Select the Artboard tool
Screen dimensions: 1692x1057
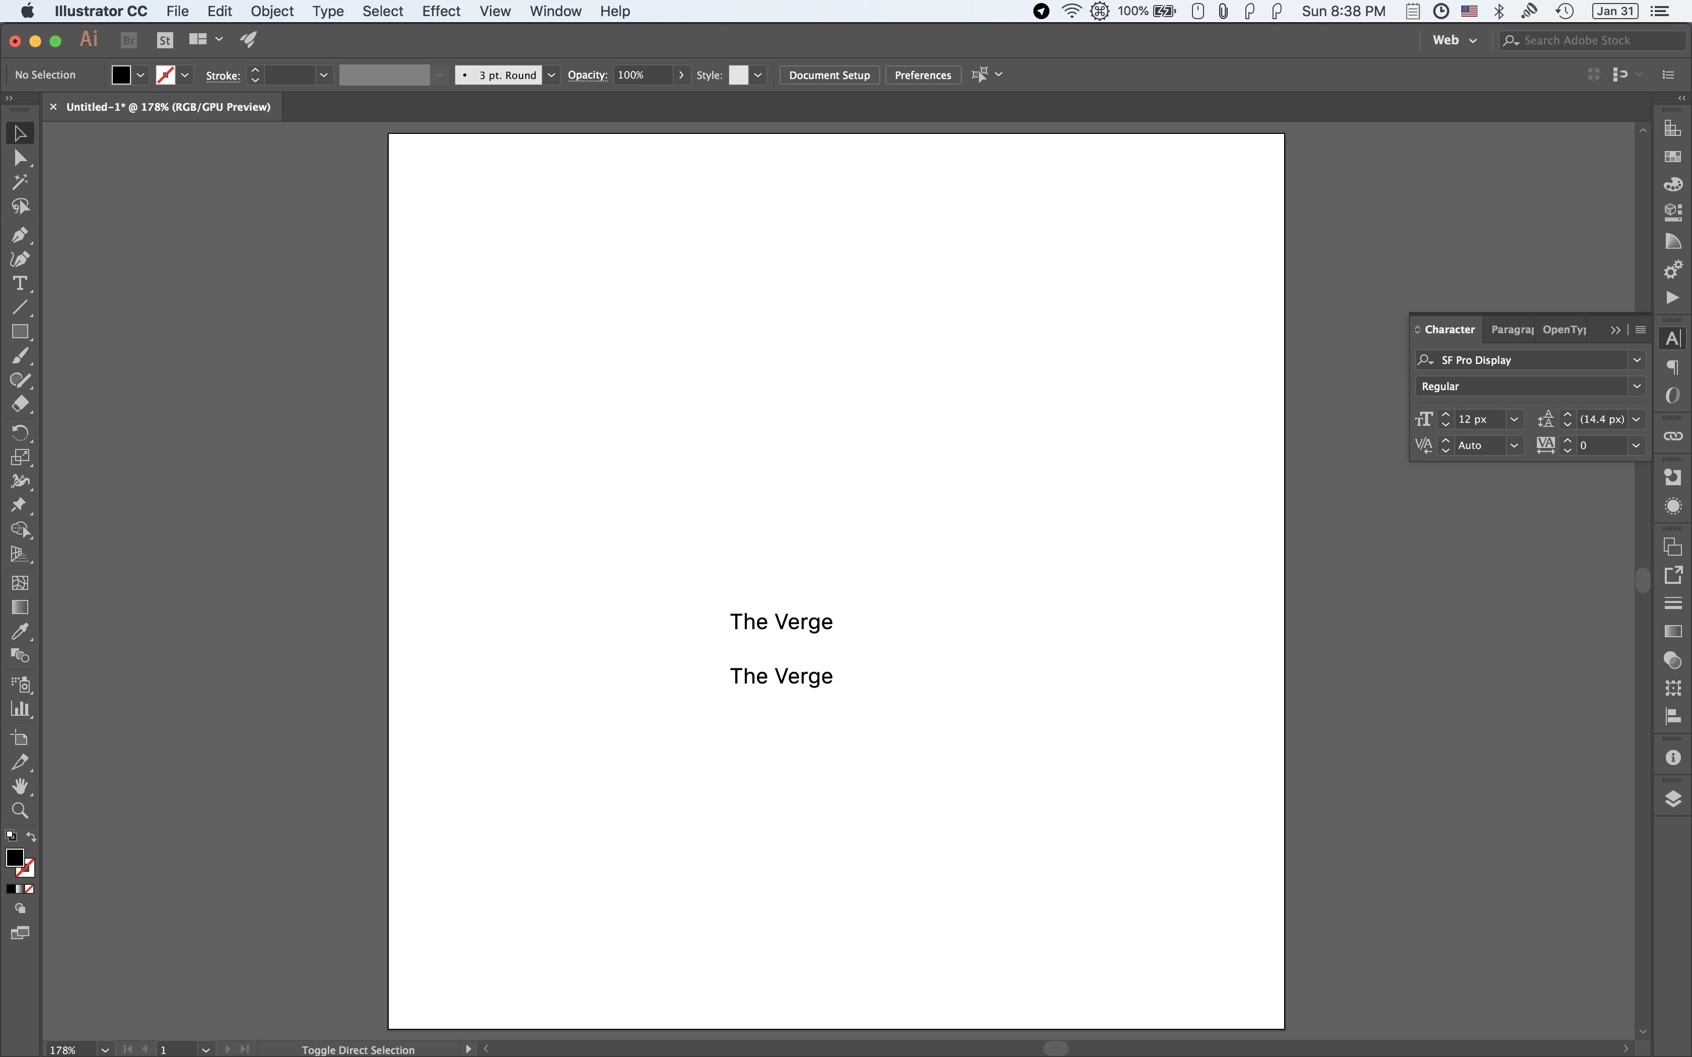[x=20, y=737]
